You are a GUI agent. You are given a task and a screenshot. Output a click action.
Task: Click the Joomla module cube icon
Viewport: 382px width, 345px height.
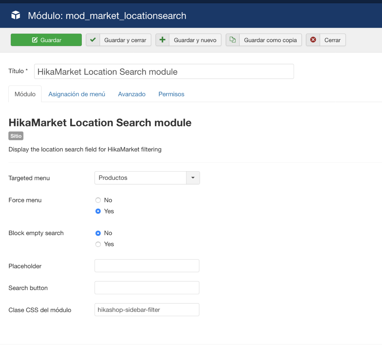(x=16, y=15)
